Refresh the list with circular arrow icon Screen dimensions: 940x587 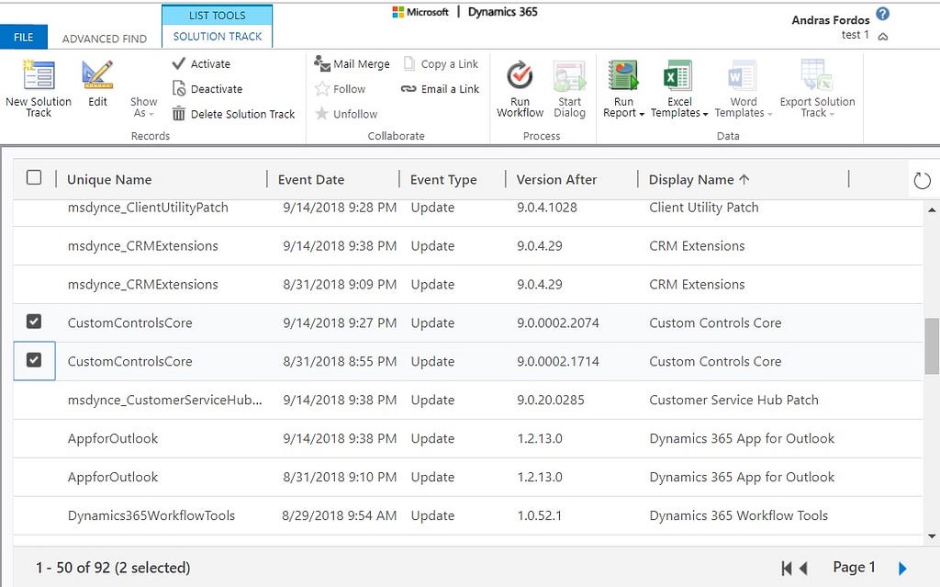pos(922,180)
